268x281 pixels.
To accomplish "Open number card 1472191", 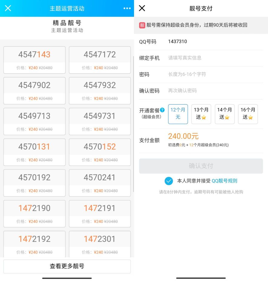I will click(100, 213).
